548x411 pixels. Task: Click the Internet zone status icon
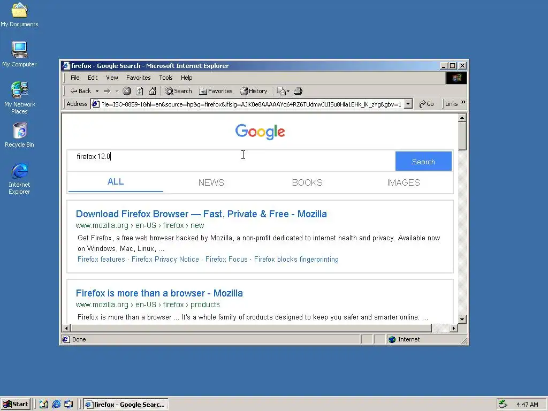point(392,339)
